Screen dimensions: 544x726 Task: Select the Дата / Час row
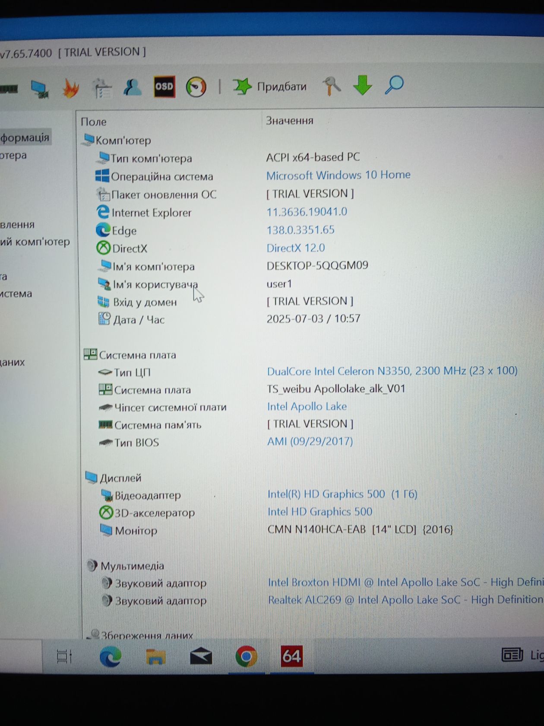click(x=132, y=320)
